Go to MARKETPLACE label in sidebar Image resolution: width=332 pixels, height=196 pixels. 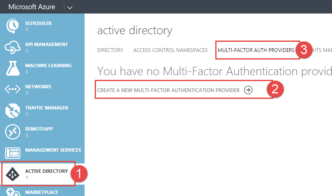[41, 192]
